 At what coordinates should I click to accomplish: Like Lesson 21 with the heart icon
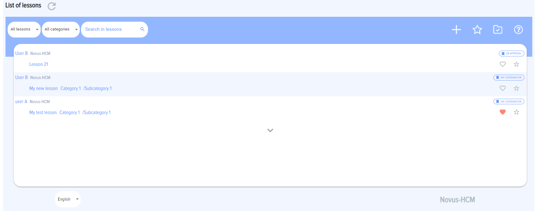[503, 64]
